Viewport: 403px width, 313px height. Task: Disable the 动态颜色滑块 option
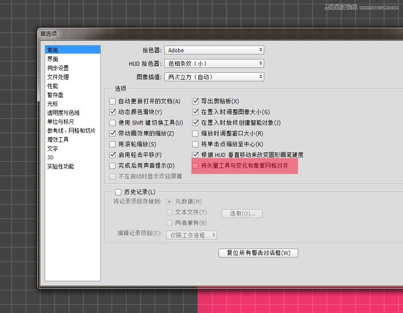(x=113, y=112)
